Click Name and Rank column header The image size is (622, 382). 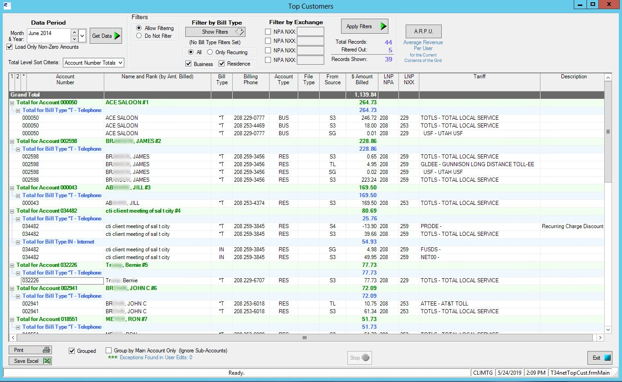[158, 82]
